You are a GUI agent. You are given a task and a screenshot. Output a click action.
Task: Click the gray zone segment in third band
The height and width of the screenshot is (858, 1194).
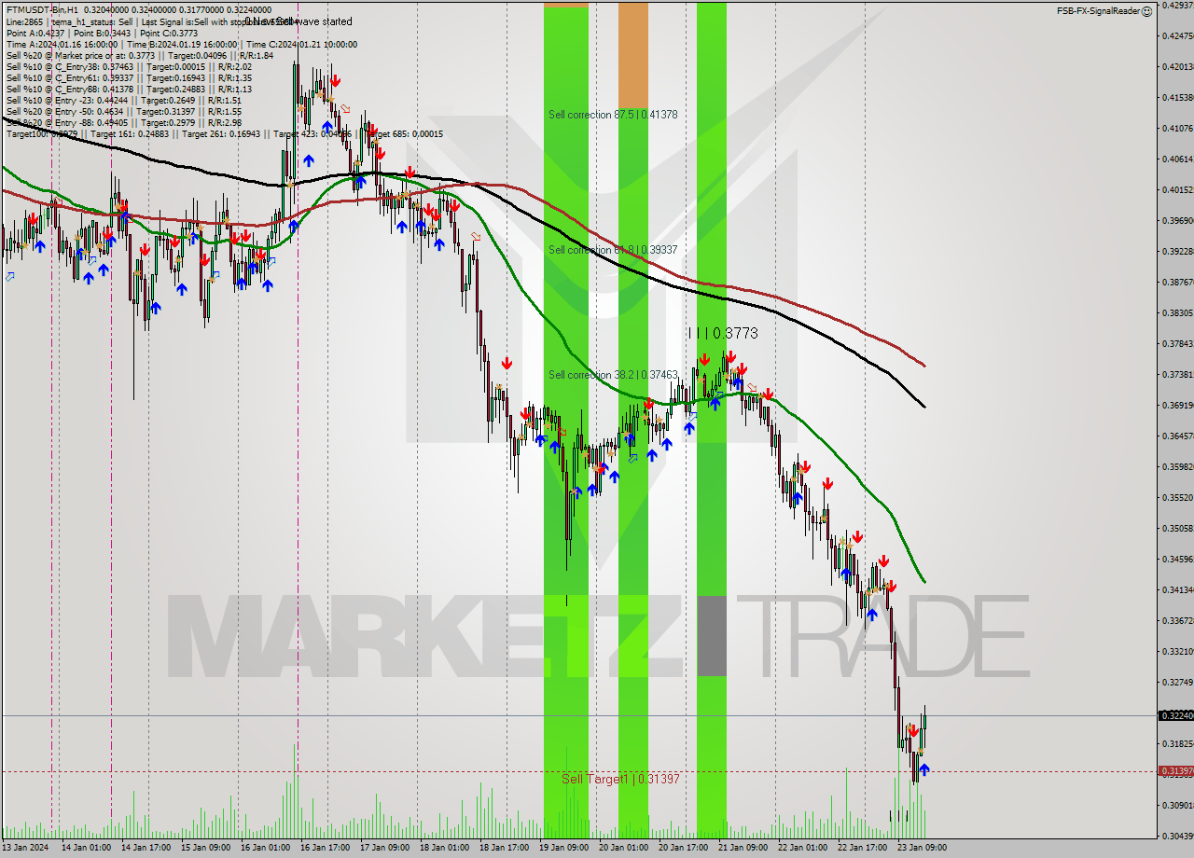(x=712, y=636)
